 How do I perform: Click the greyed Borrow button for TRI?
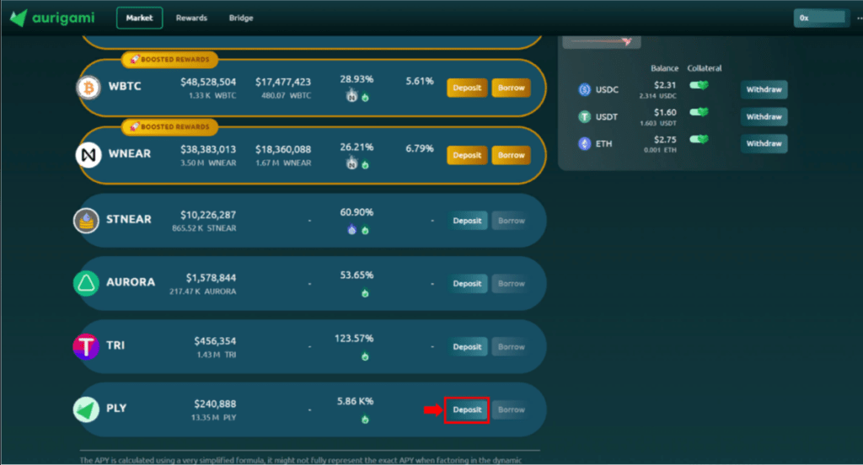pos(512,347)
